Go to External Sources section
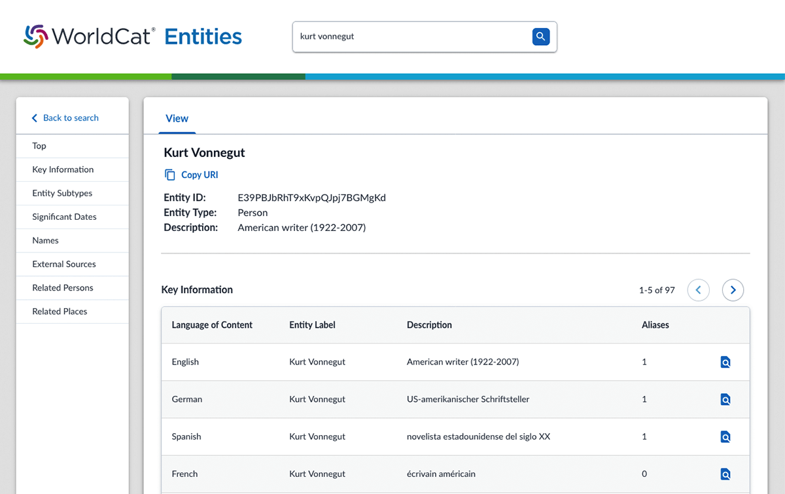785x494 pixels. 64,264
